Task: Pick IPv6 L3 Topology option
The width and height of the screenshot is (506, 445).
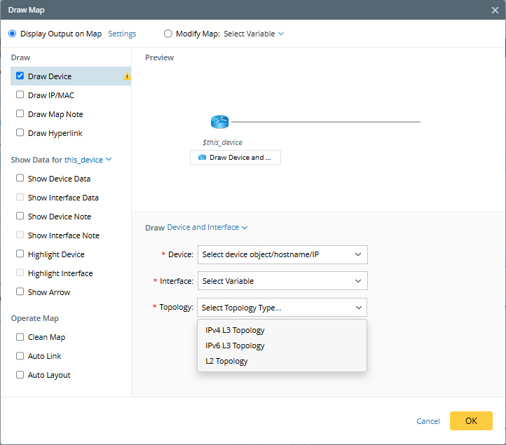Action: click(235, 345)
